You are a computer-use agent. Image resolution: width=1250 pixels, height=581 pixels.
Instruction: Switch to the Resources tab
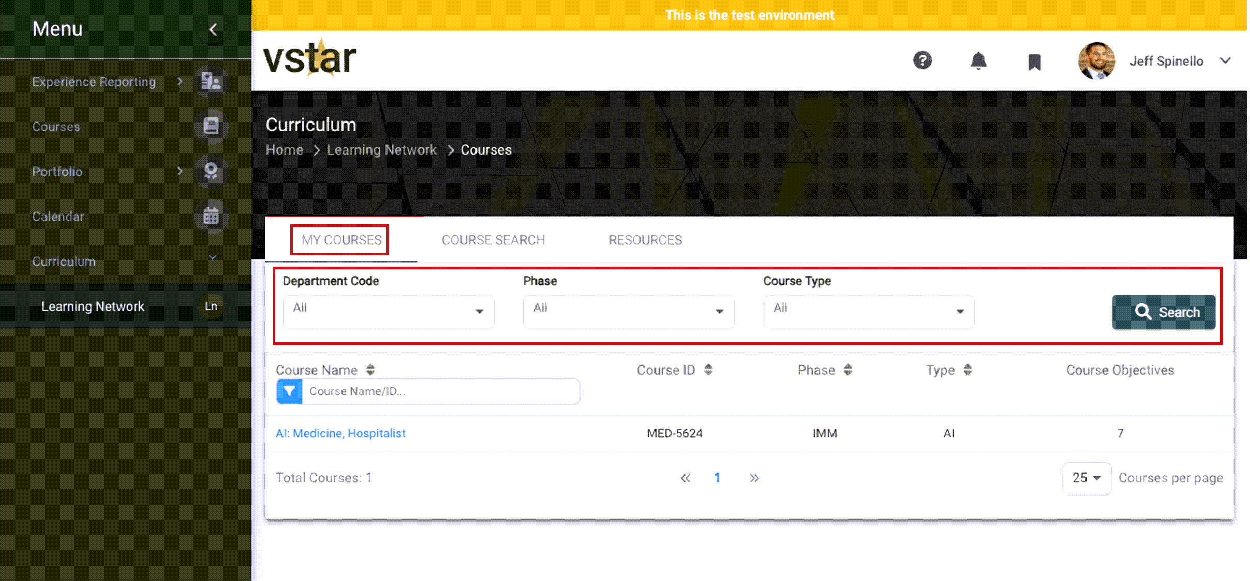(645, 240)
